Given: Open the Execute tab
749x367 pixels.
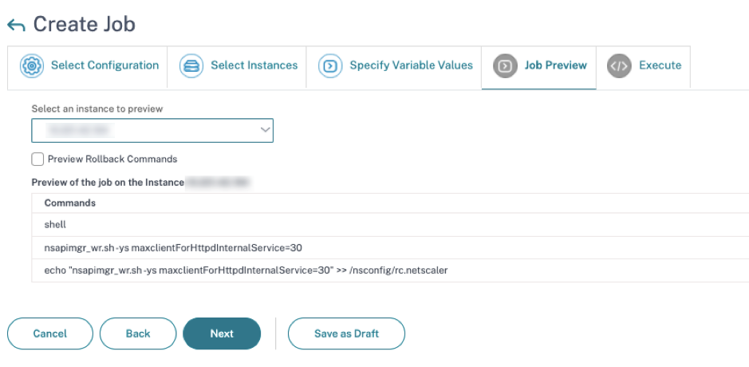Looking at the screenshot, I should (643, 67).
